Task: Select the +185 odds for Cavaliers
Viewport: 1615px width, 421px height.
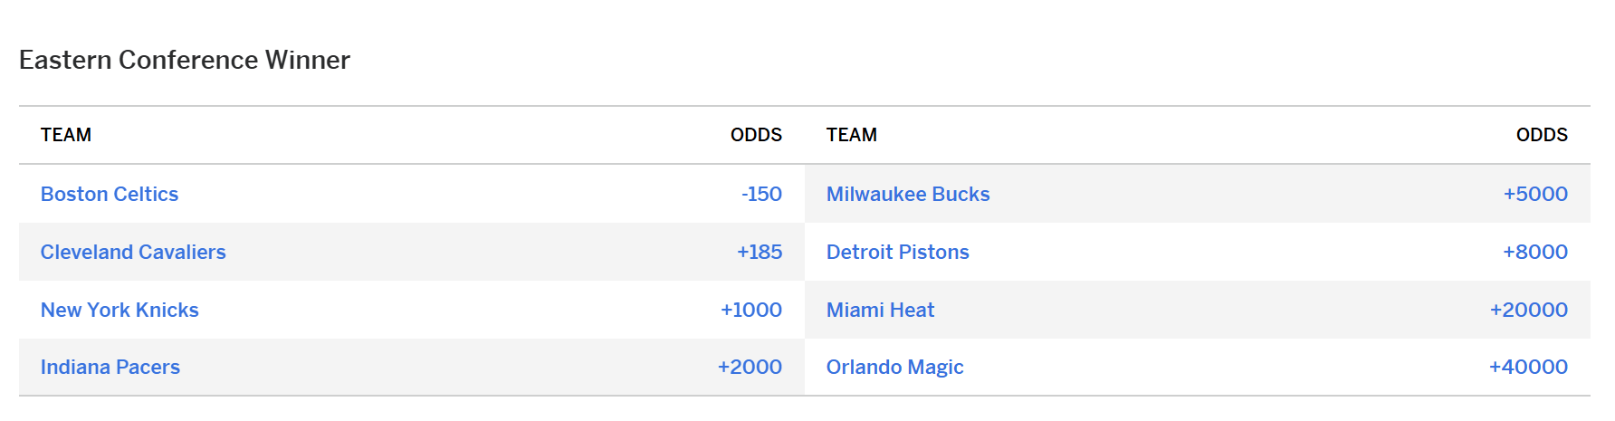Action: pyautogui.click(x=760, y=252)
